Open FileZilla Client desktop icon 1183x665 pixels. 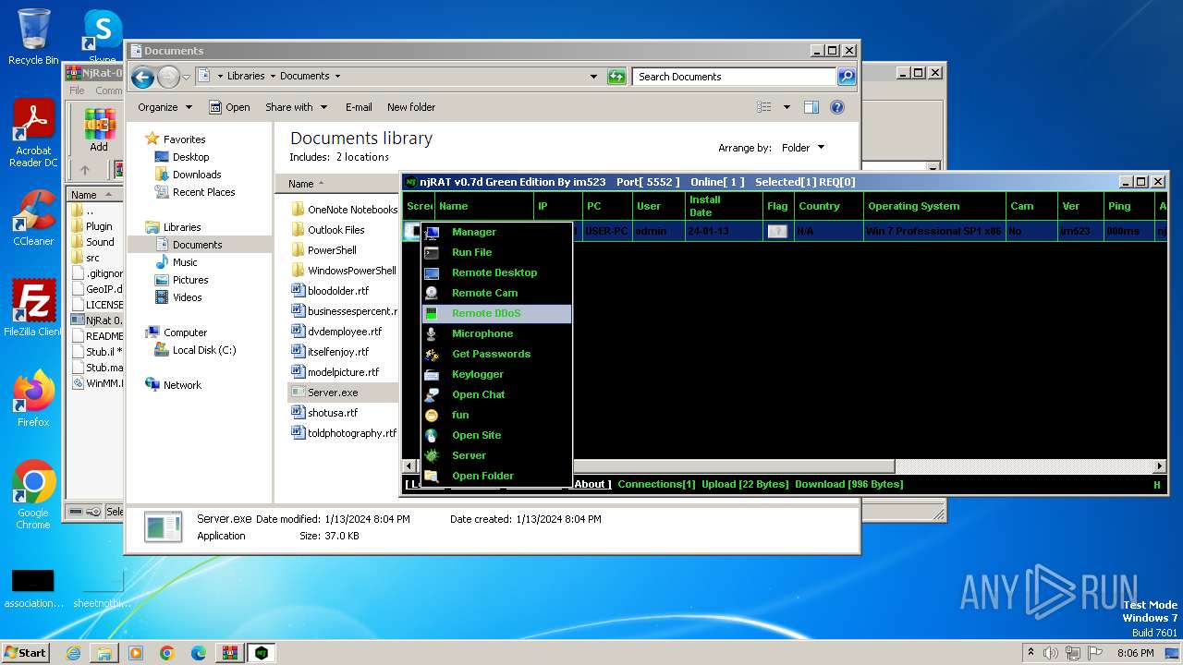(x=33, y=308)
